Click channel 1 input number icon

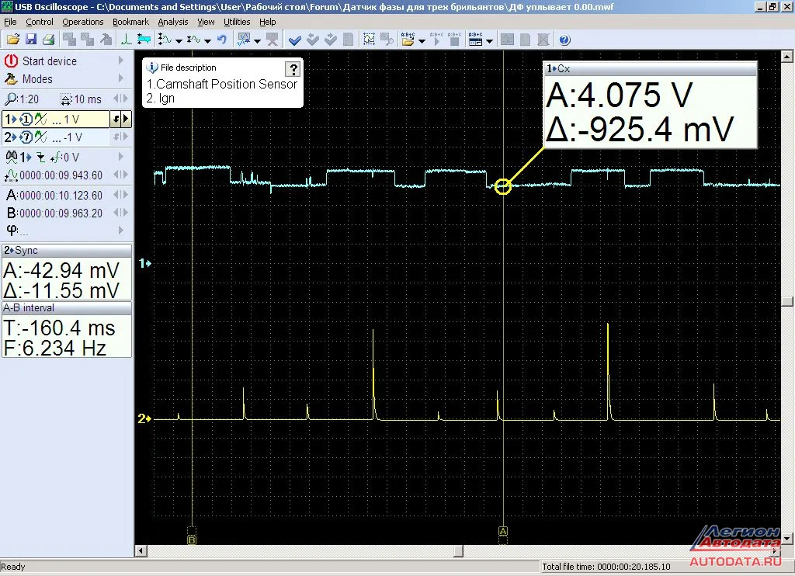(26, 120)
